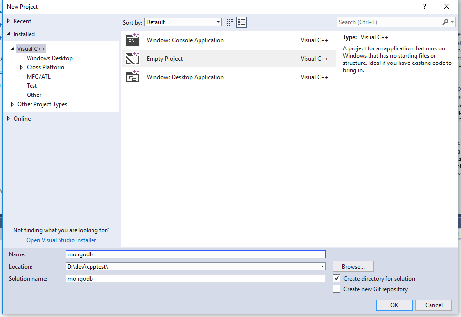Click the Recent label

22,21
